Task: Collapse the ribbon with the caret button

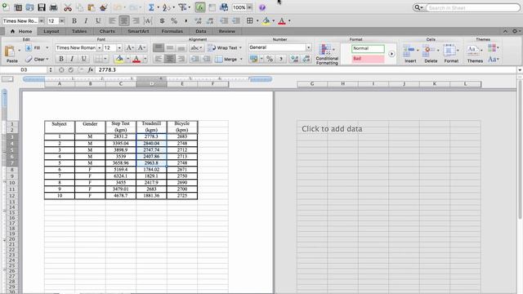Action: coord(505,31)
